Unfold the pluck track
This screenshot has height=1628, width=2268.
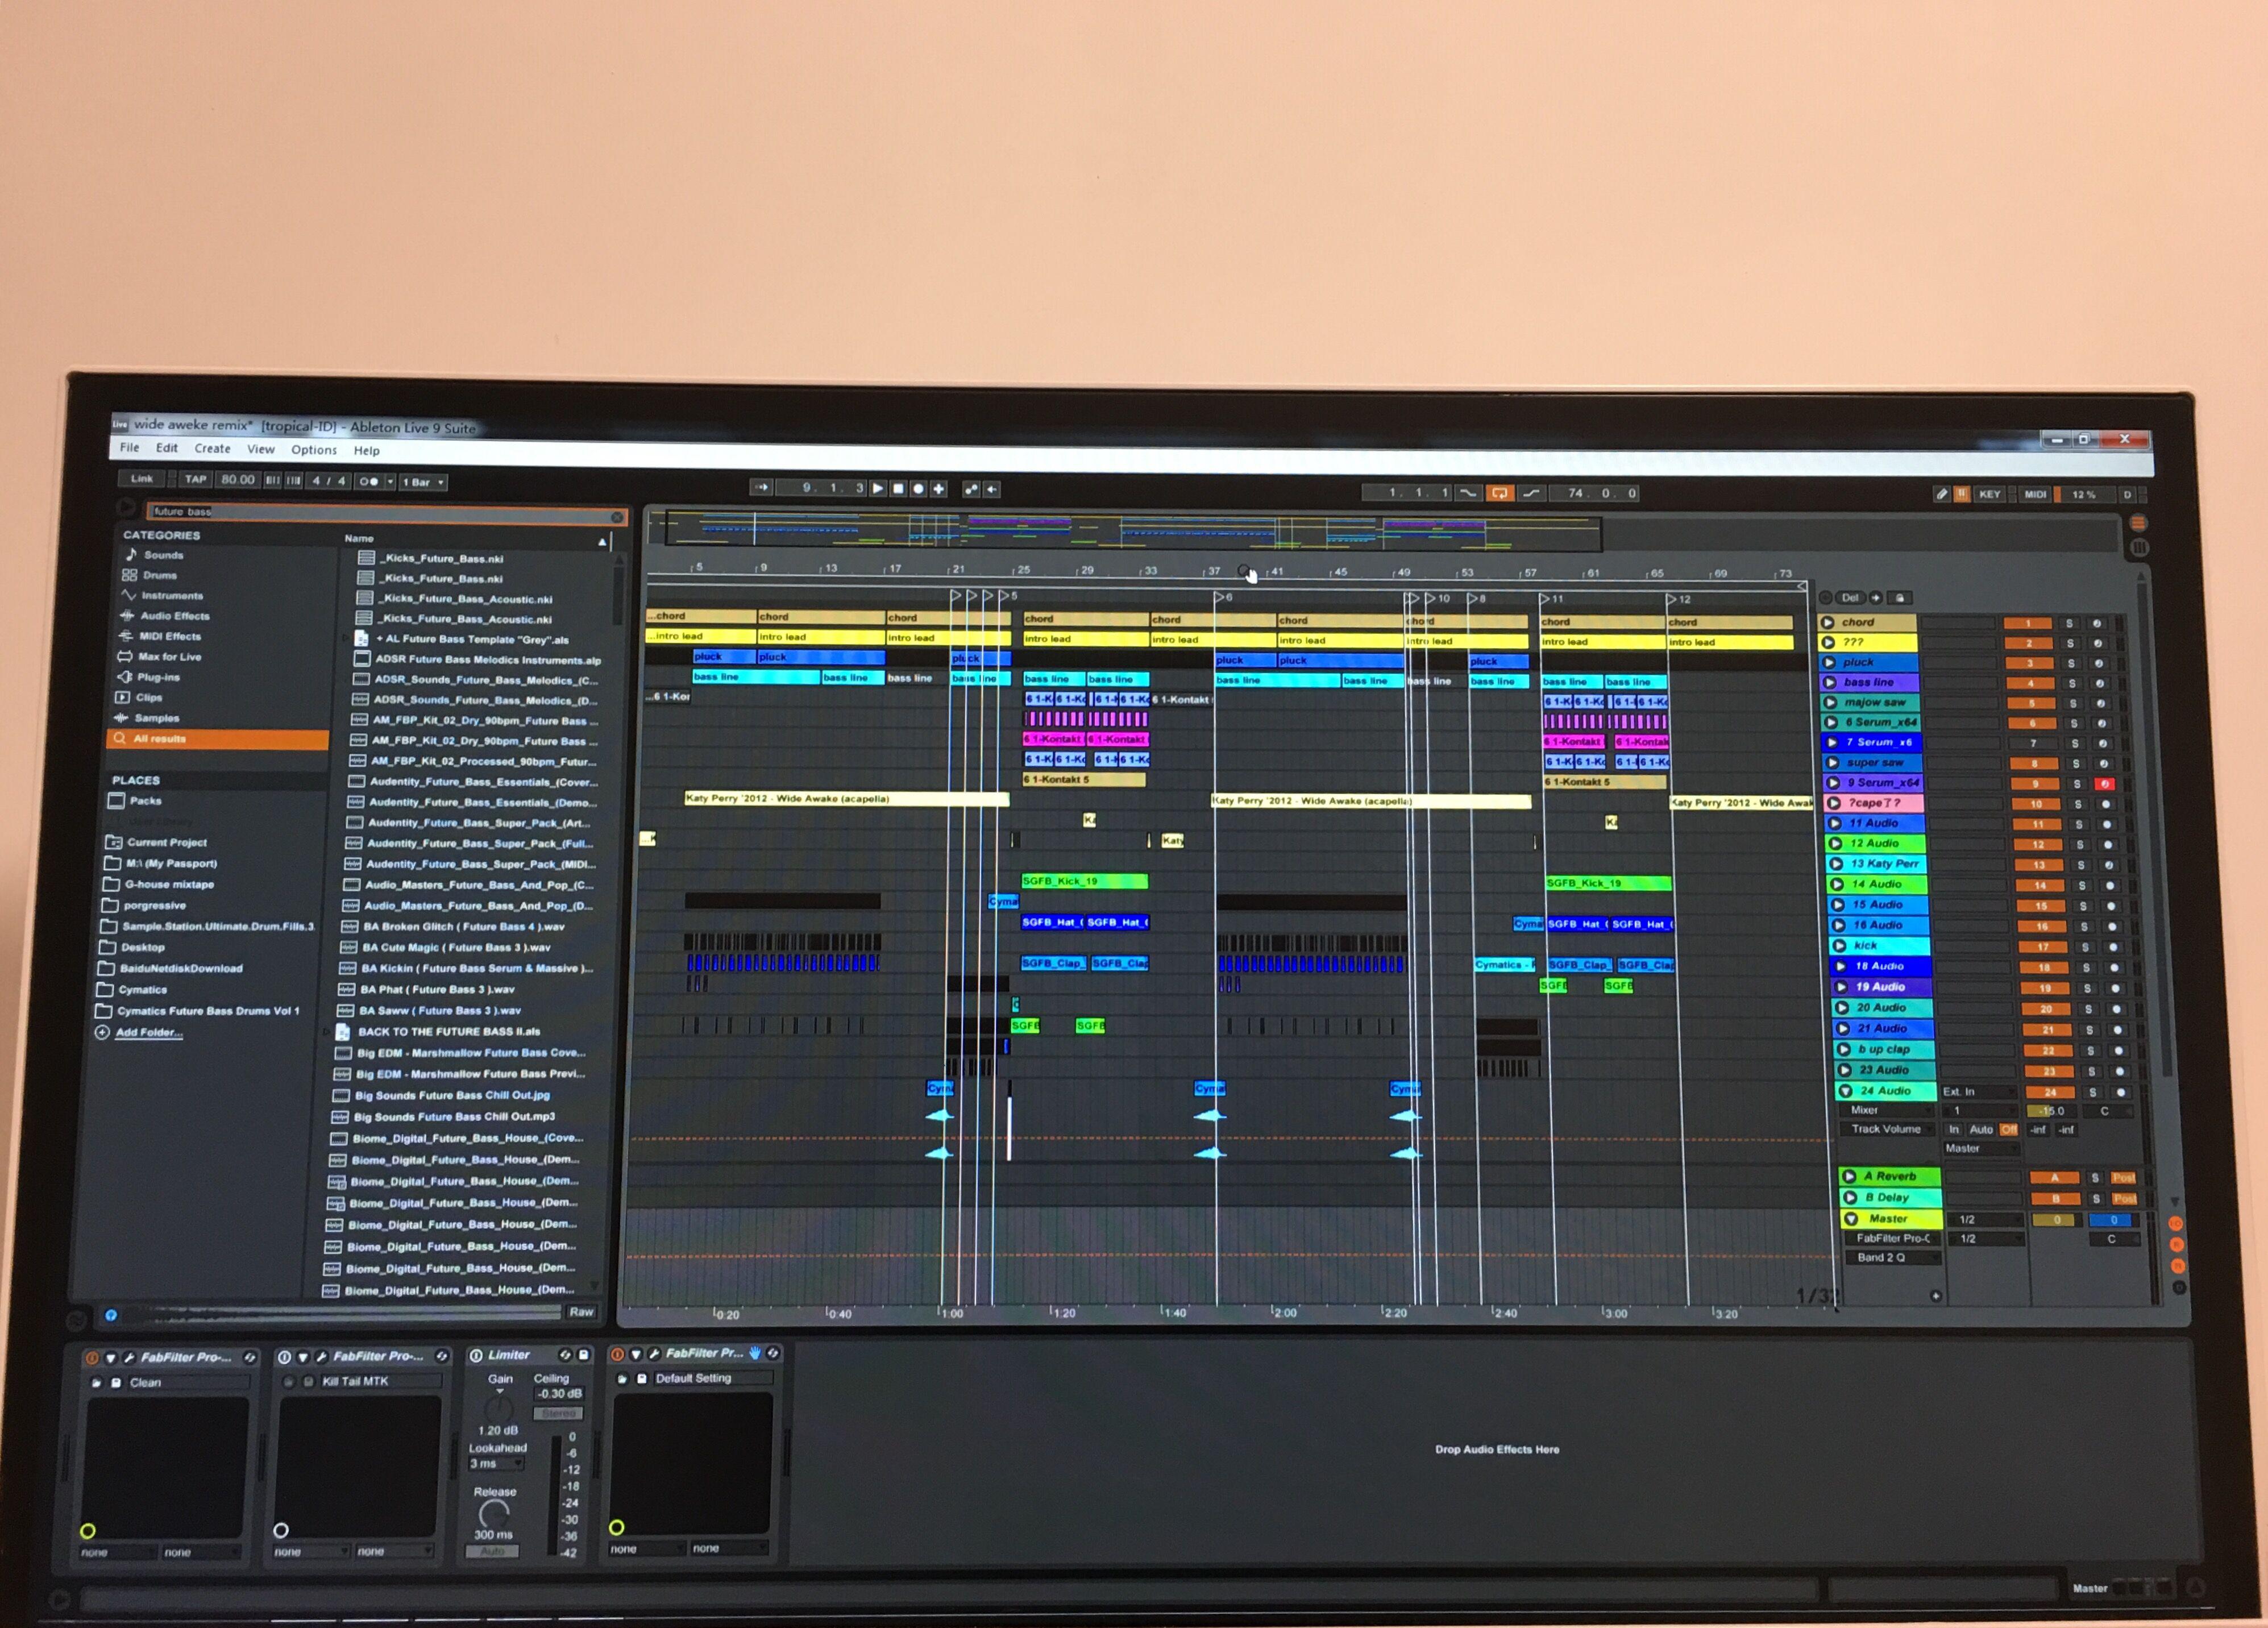(1829, 662)
